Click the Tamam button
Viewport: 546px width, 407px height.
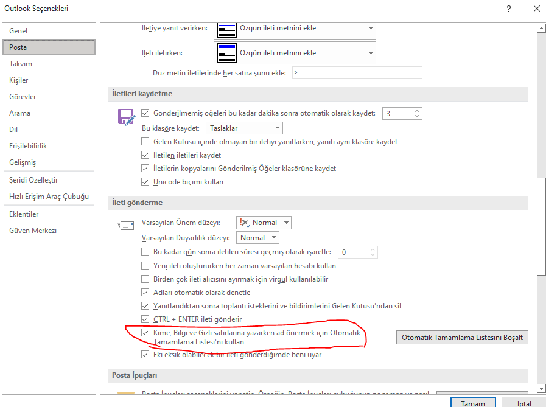pos(473,403)
